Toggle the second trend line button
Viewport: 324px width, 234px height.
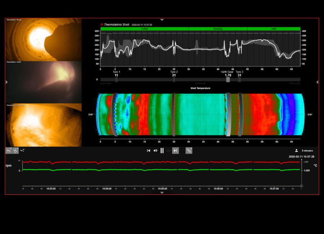click(15, 150)
